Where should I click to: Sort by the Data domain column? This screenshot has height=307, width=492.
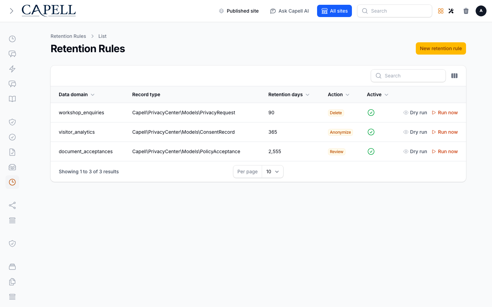point(77,94)
